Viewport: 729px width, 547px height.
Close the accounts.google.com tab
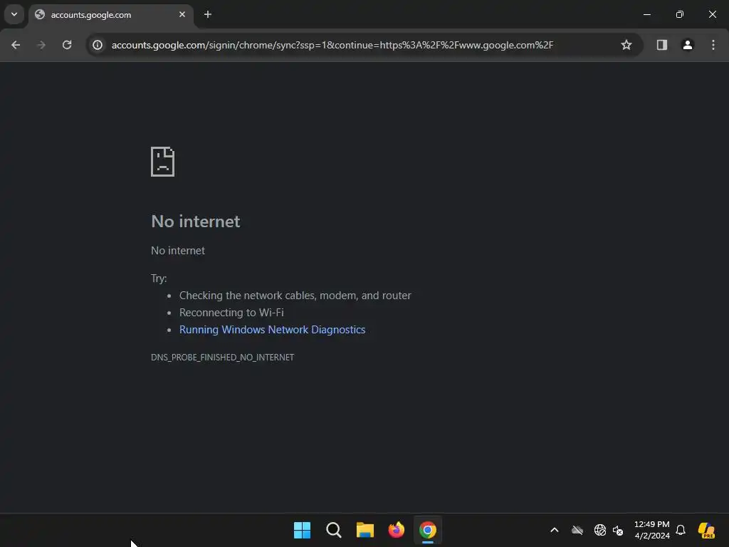pyautogui.click(x=182, y=14)
